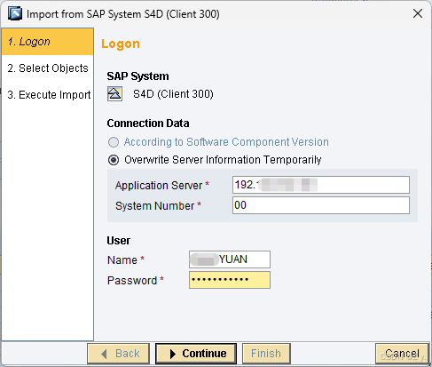432x367 pixels.
Task: Click the SAP System heading
Action: coord(137,76)
